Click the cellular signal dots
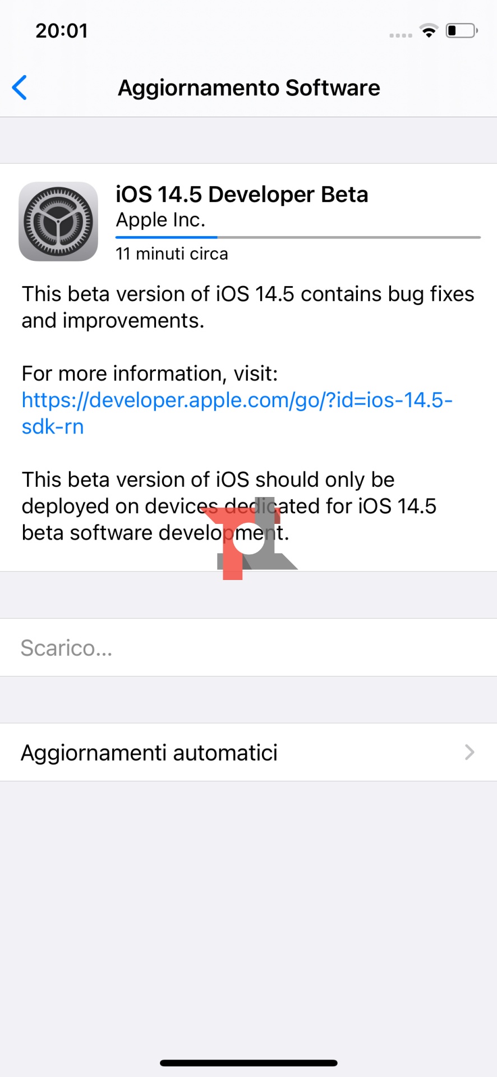Image resolution: width=497 pixels, height=1077 pixels. click(x=401, y=35)
